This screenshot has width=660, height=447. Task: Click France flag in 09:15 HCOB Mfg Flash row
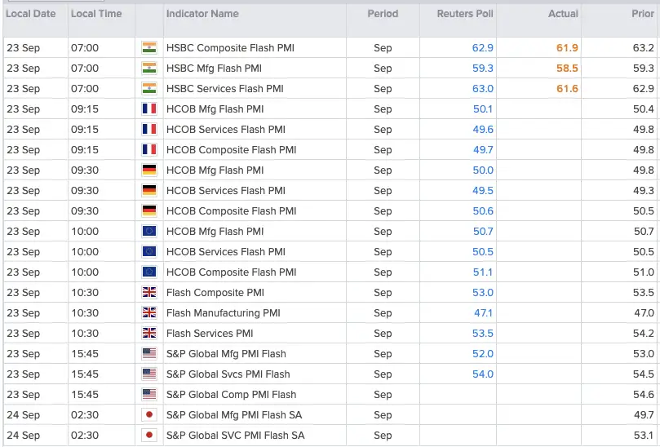149,109
